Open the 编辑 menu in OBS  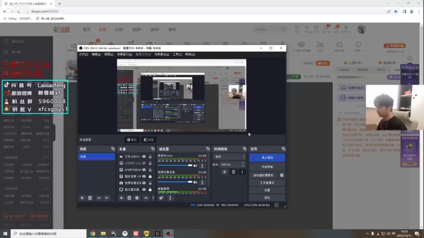(x=96, y=54)
